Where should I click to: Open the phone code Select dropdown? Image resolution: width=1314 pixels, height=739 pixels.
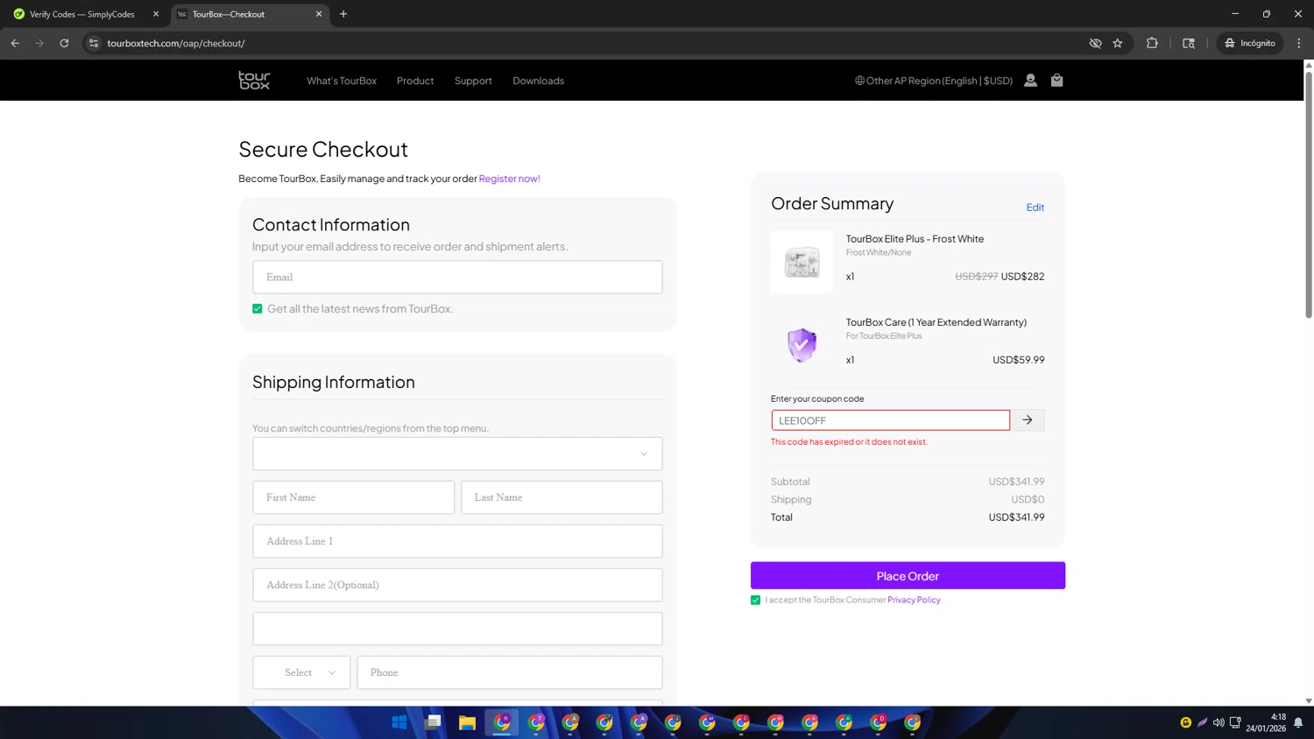(301, 672)
